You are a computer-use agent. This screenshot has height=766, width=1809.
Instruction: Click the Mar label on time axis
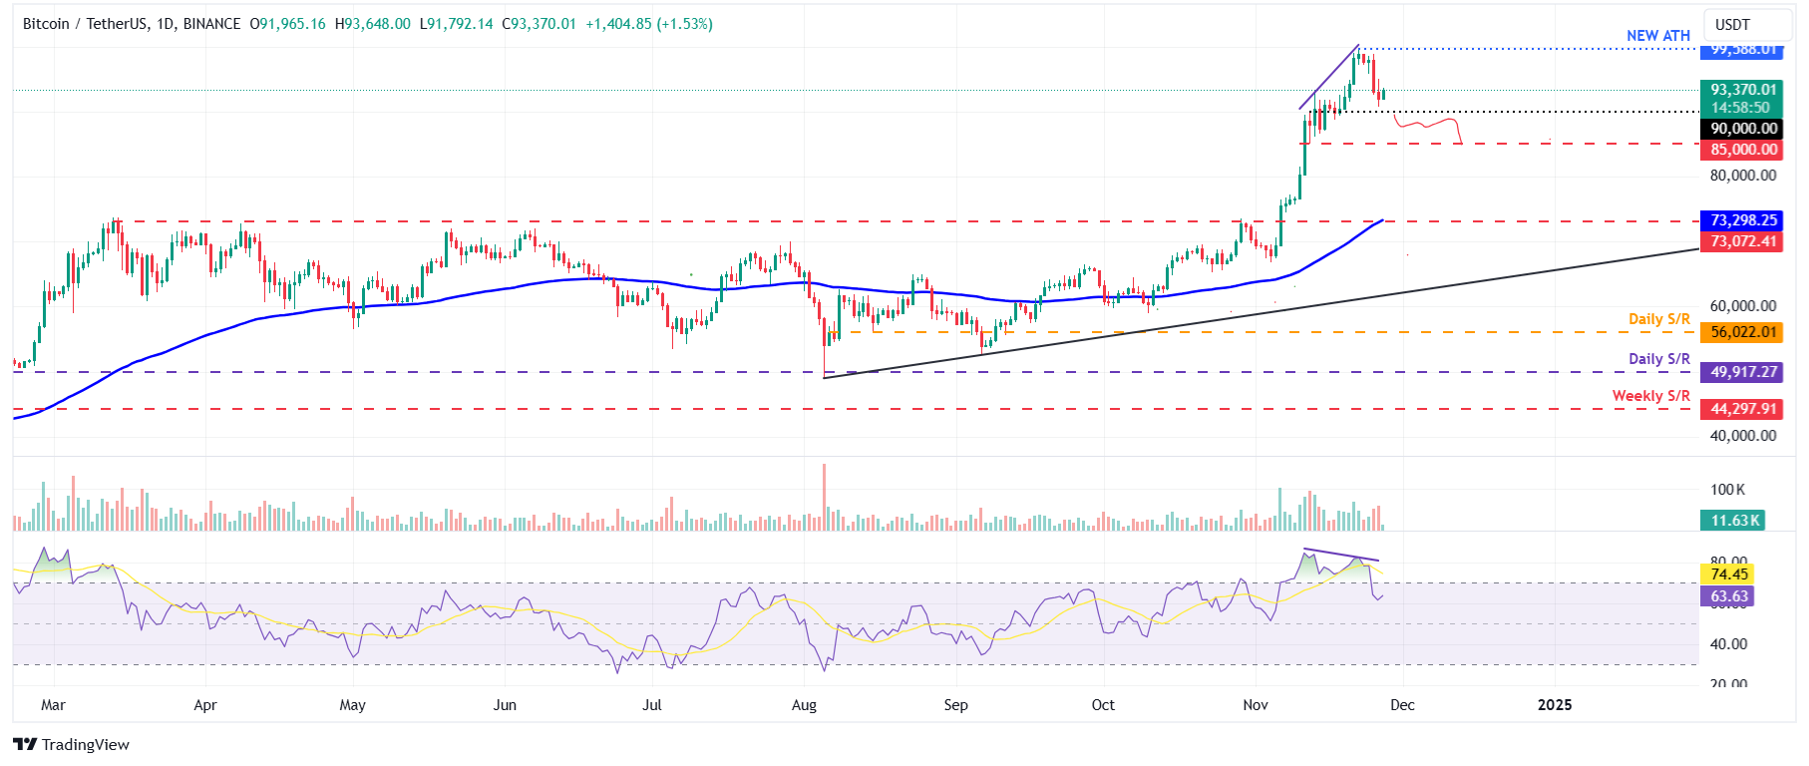click(53, 705)
